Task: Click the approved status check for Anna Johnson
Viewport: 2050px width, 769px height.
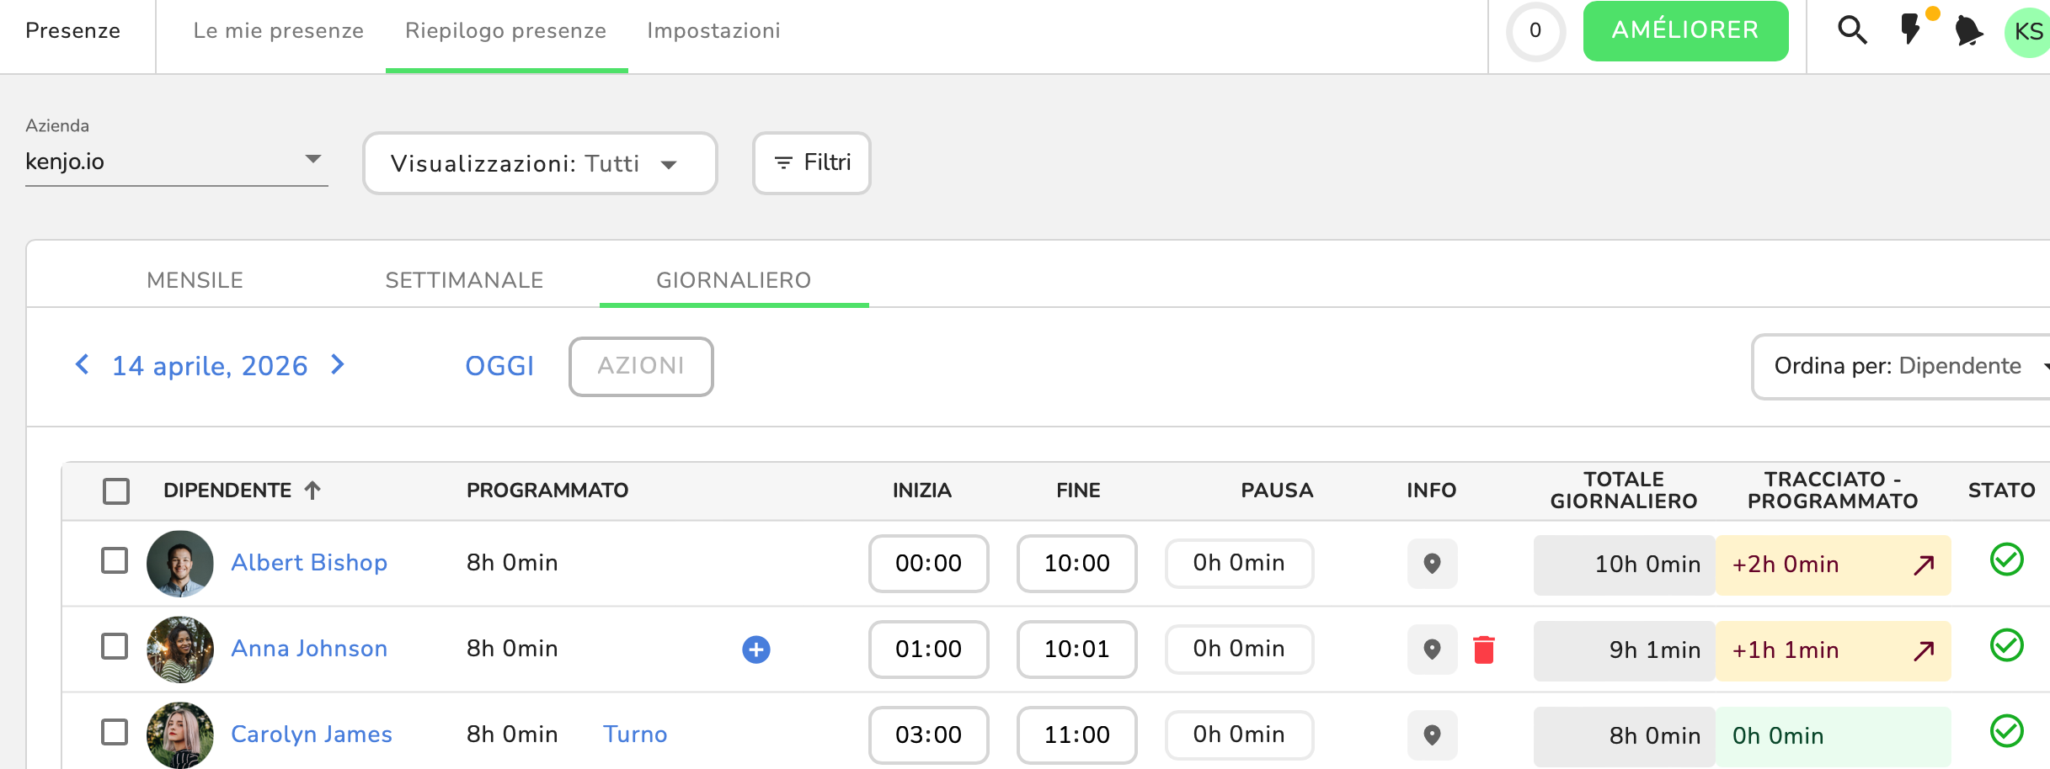Action: (2007, 645)
